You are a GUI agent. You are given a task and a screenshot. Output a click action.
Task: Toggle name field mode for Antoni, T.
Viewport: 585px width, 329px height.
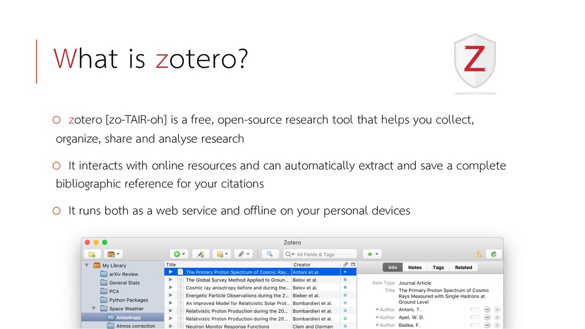(475, 310)
